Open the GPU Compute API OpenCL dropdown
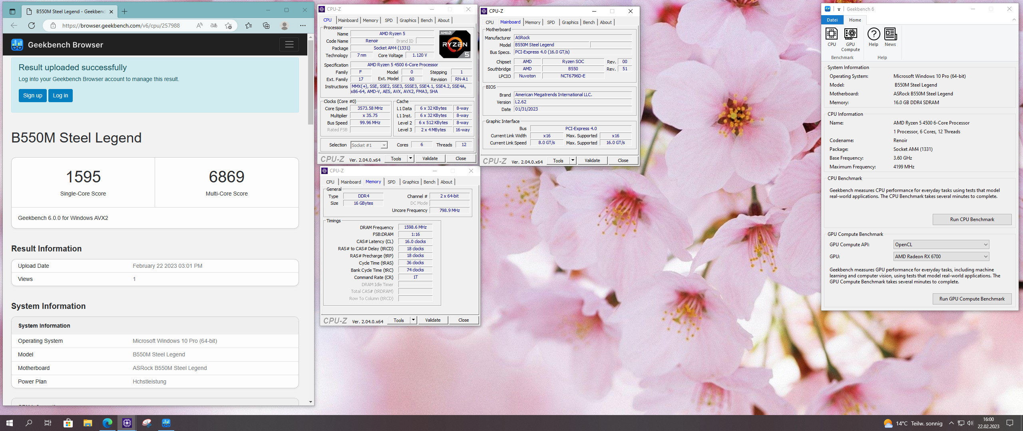Screen dimensions: 1023x431 (x=941, y=245)
